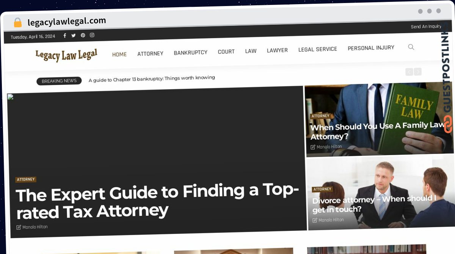
Task: Open the Personal Injury menu category
Action: (371, 48)
